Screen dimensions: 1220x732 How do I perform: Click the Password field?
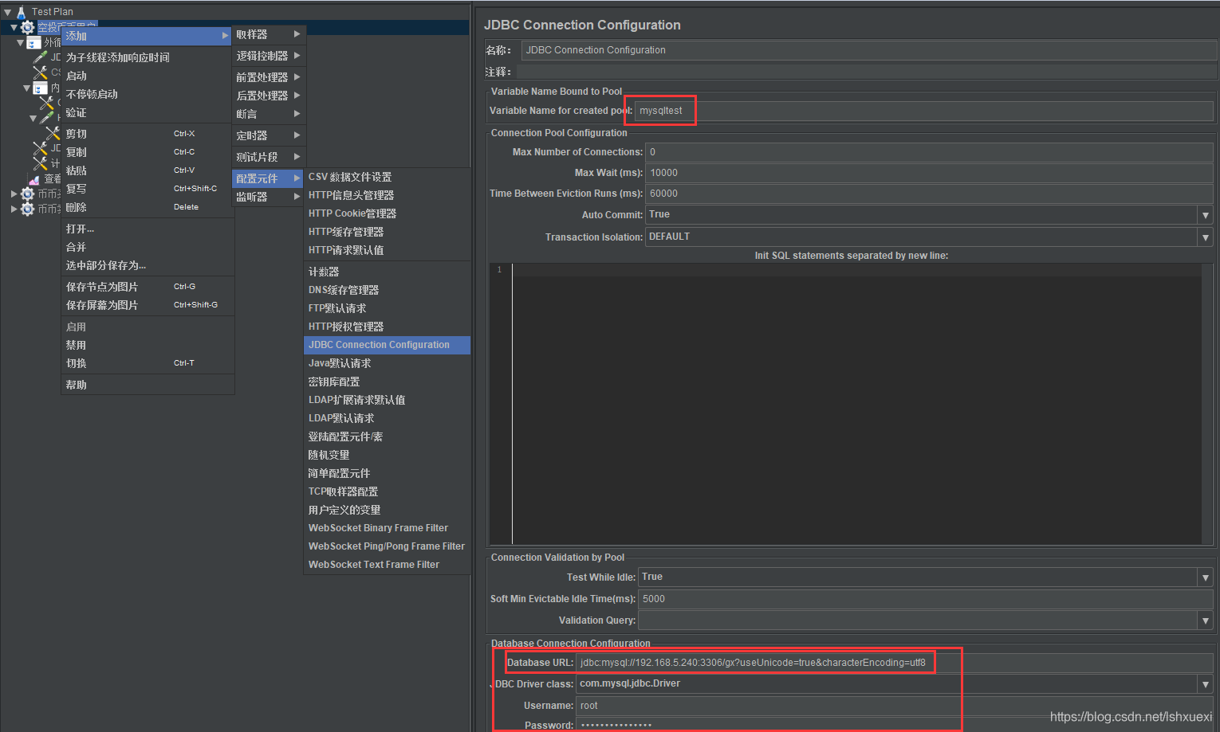(895, 725)
